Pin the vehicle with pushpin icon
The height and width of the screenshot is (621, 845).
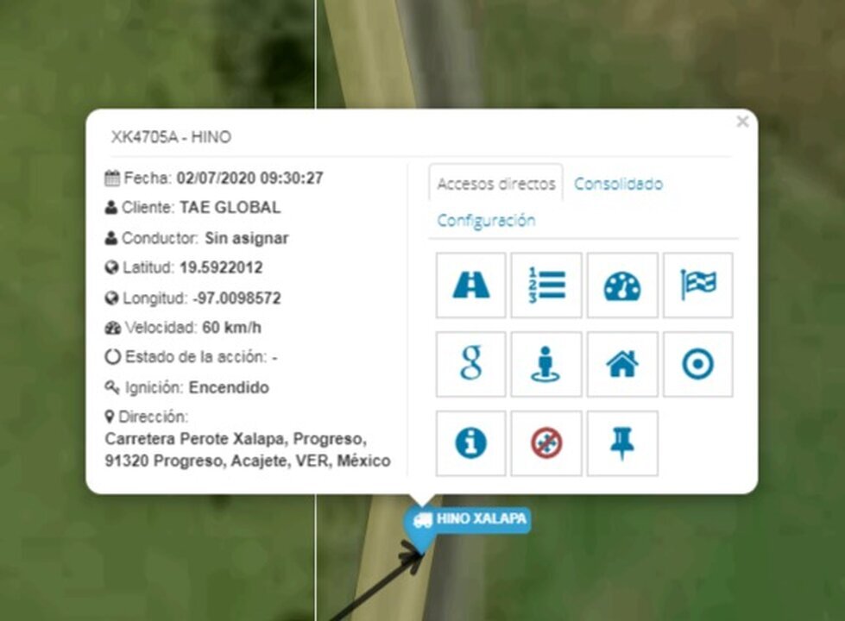click(x=622, y=443)
